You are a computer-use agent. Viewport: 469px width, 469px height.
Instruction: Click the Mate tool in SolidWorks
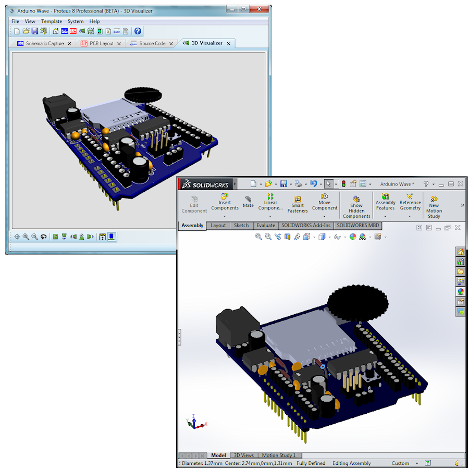[248, 202]
